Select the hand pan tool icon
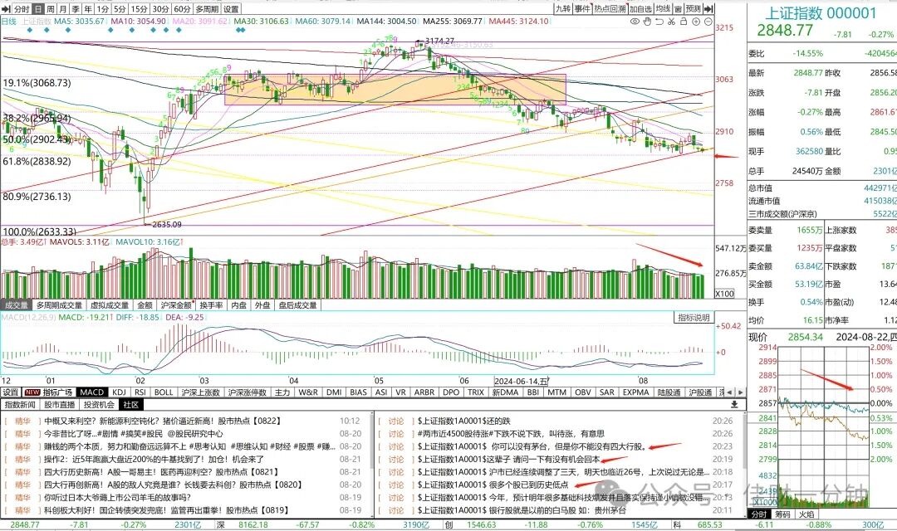 click(x=647, y=21)
